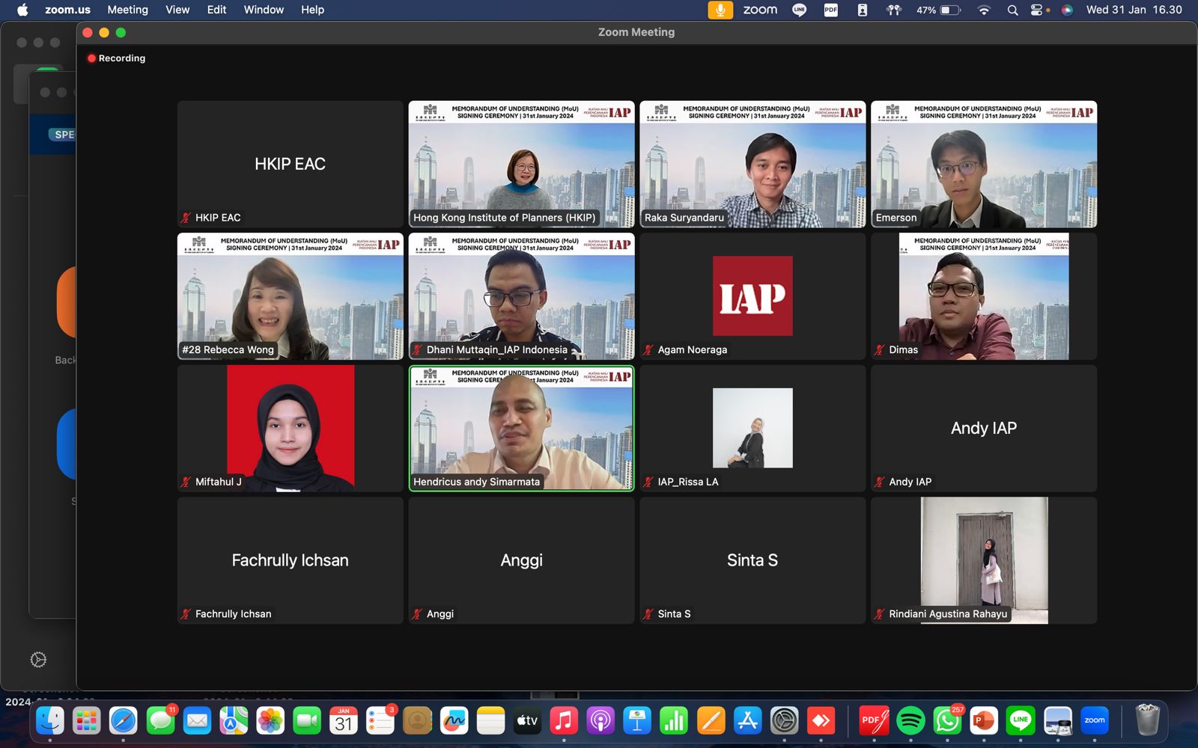
Task: Open the Edit menu
Action: tap(216, 10)
